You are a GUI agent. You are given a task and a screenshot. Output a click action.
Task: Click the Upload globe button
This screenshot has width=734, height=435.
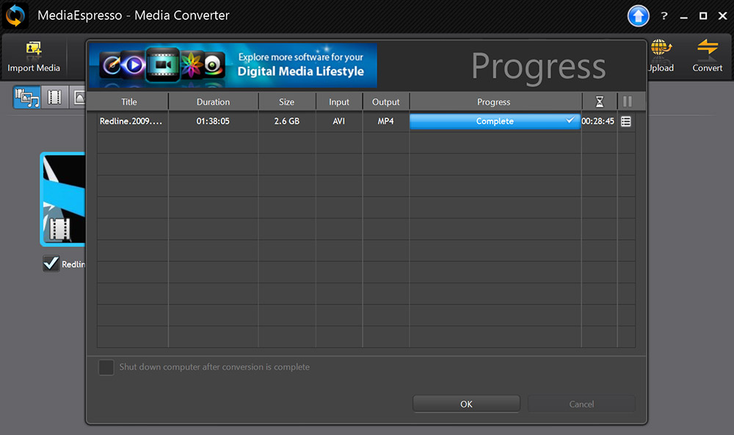[x=661, y=56]
